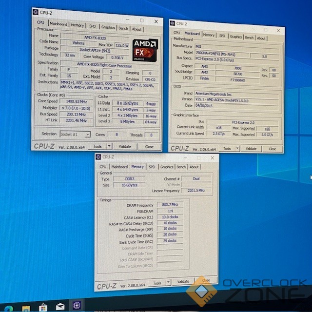Open Memory tab in Mainboard window

(209, 35)
